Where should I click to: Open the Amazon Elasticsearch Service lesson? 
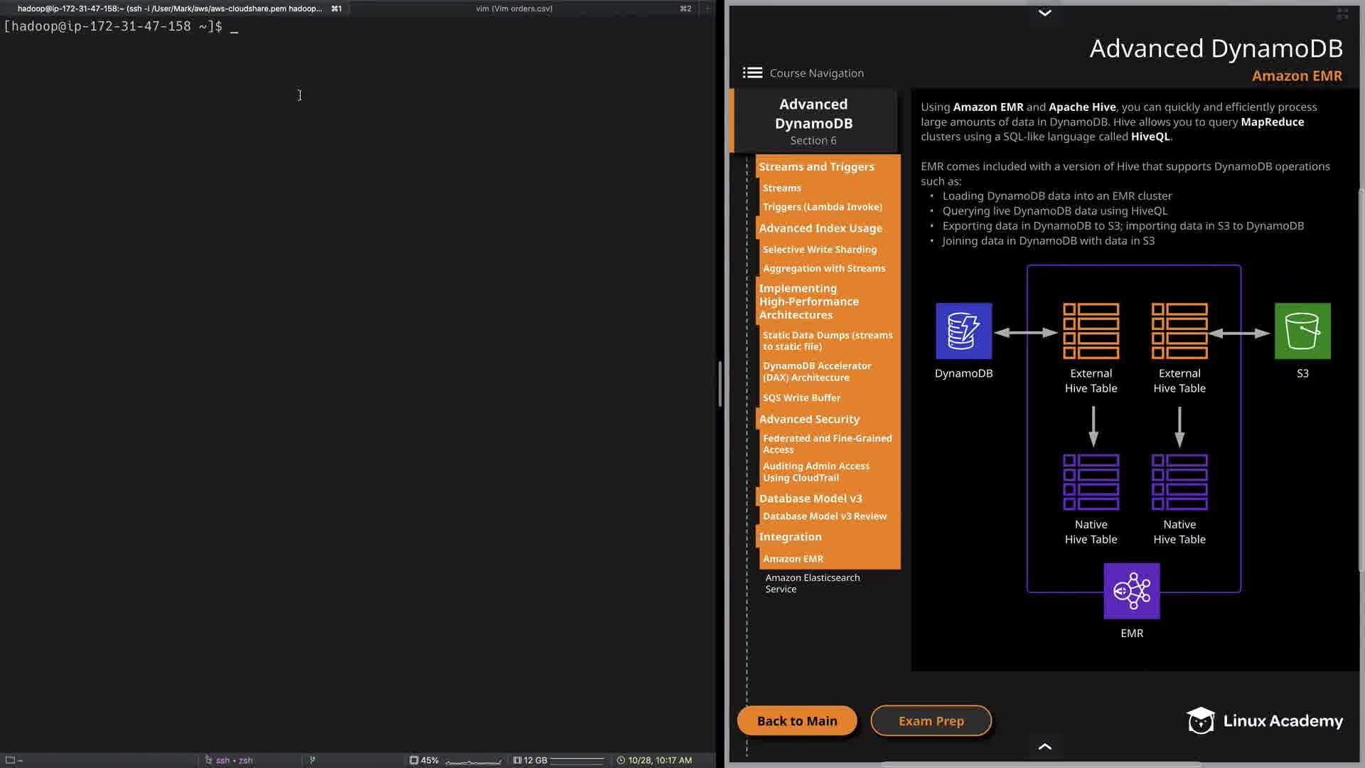[x=812, y=583]
